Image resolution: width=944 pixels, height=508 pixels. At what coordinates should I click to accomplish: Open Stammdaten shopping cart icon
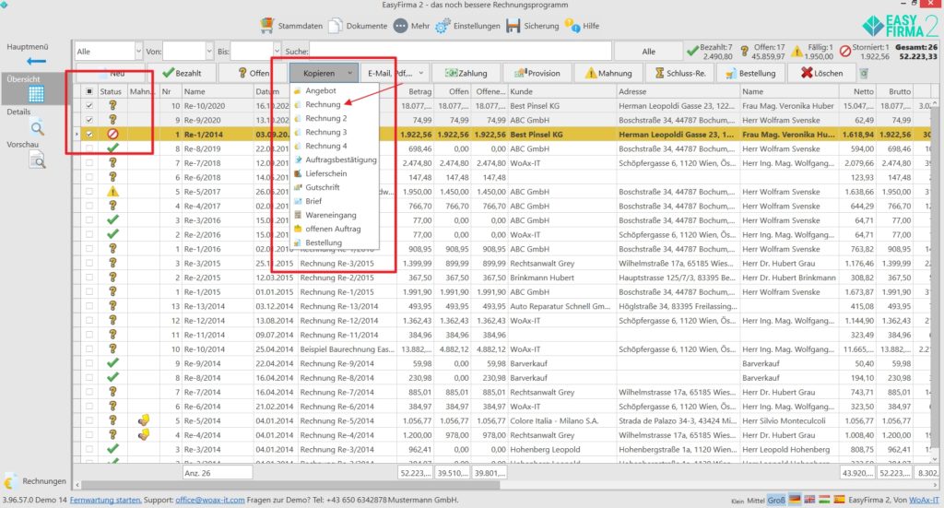tap(266, 25)
